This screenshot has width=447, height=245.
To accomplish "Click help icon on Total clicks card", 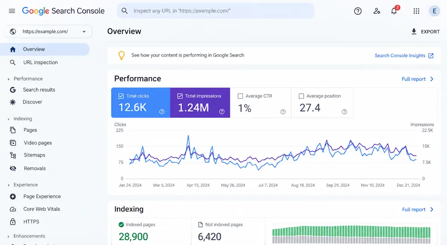I will pos(162,112).
